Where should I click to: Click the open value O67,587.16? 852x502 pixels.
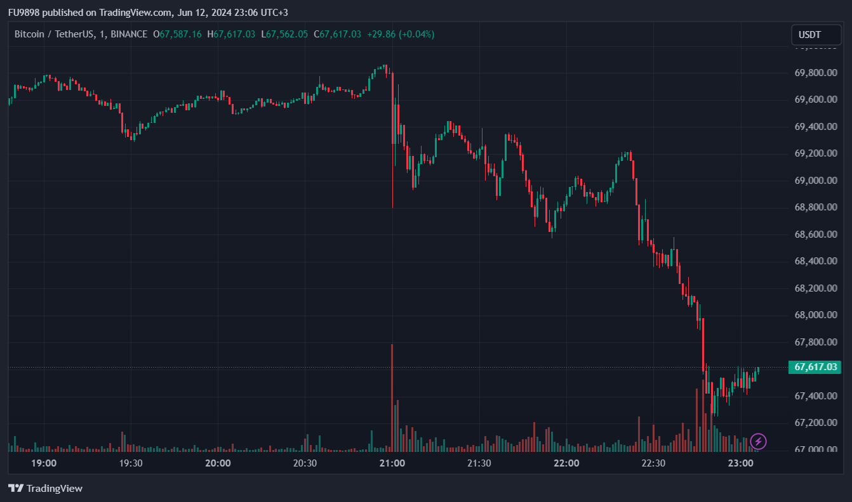pyautogui.click(x=177, y=34)
